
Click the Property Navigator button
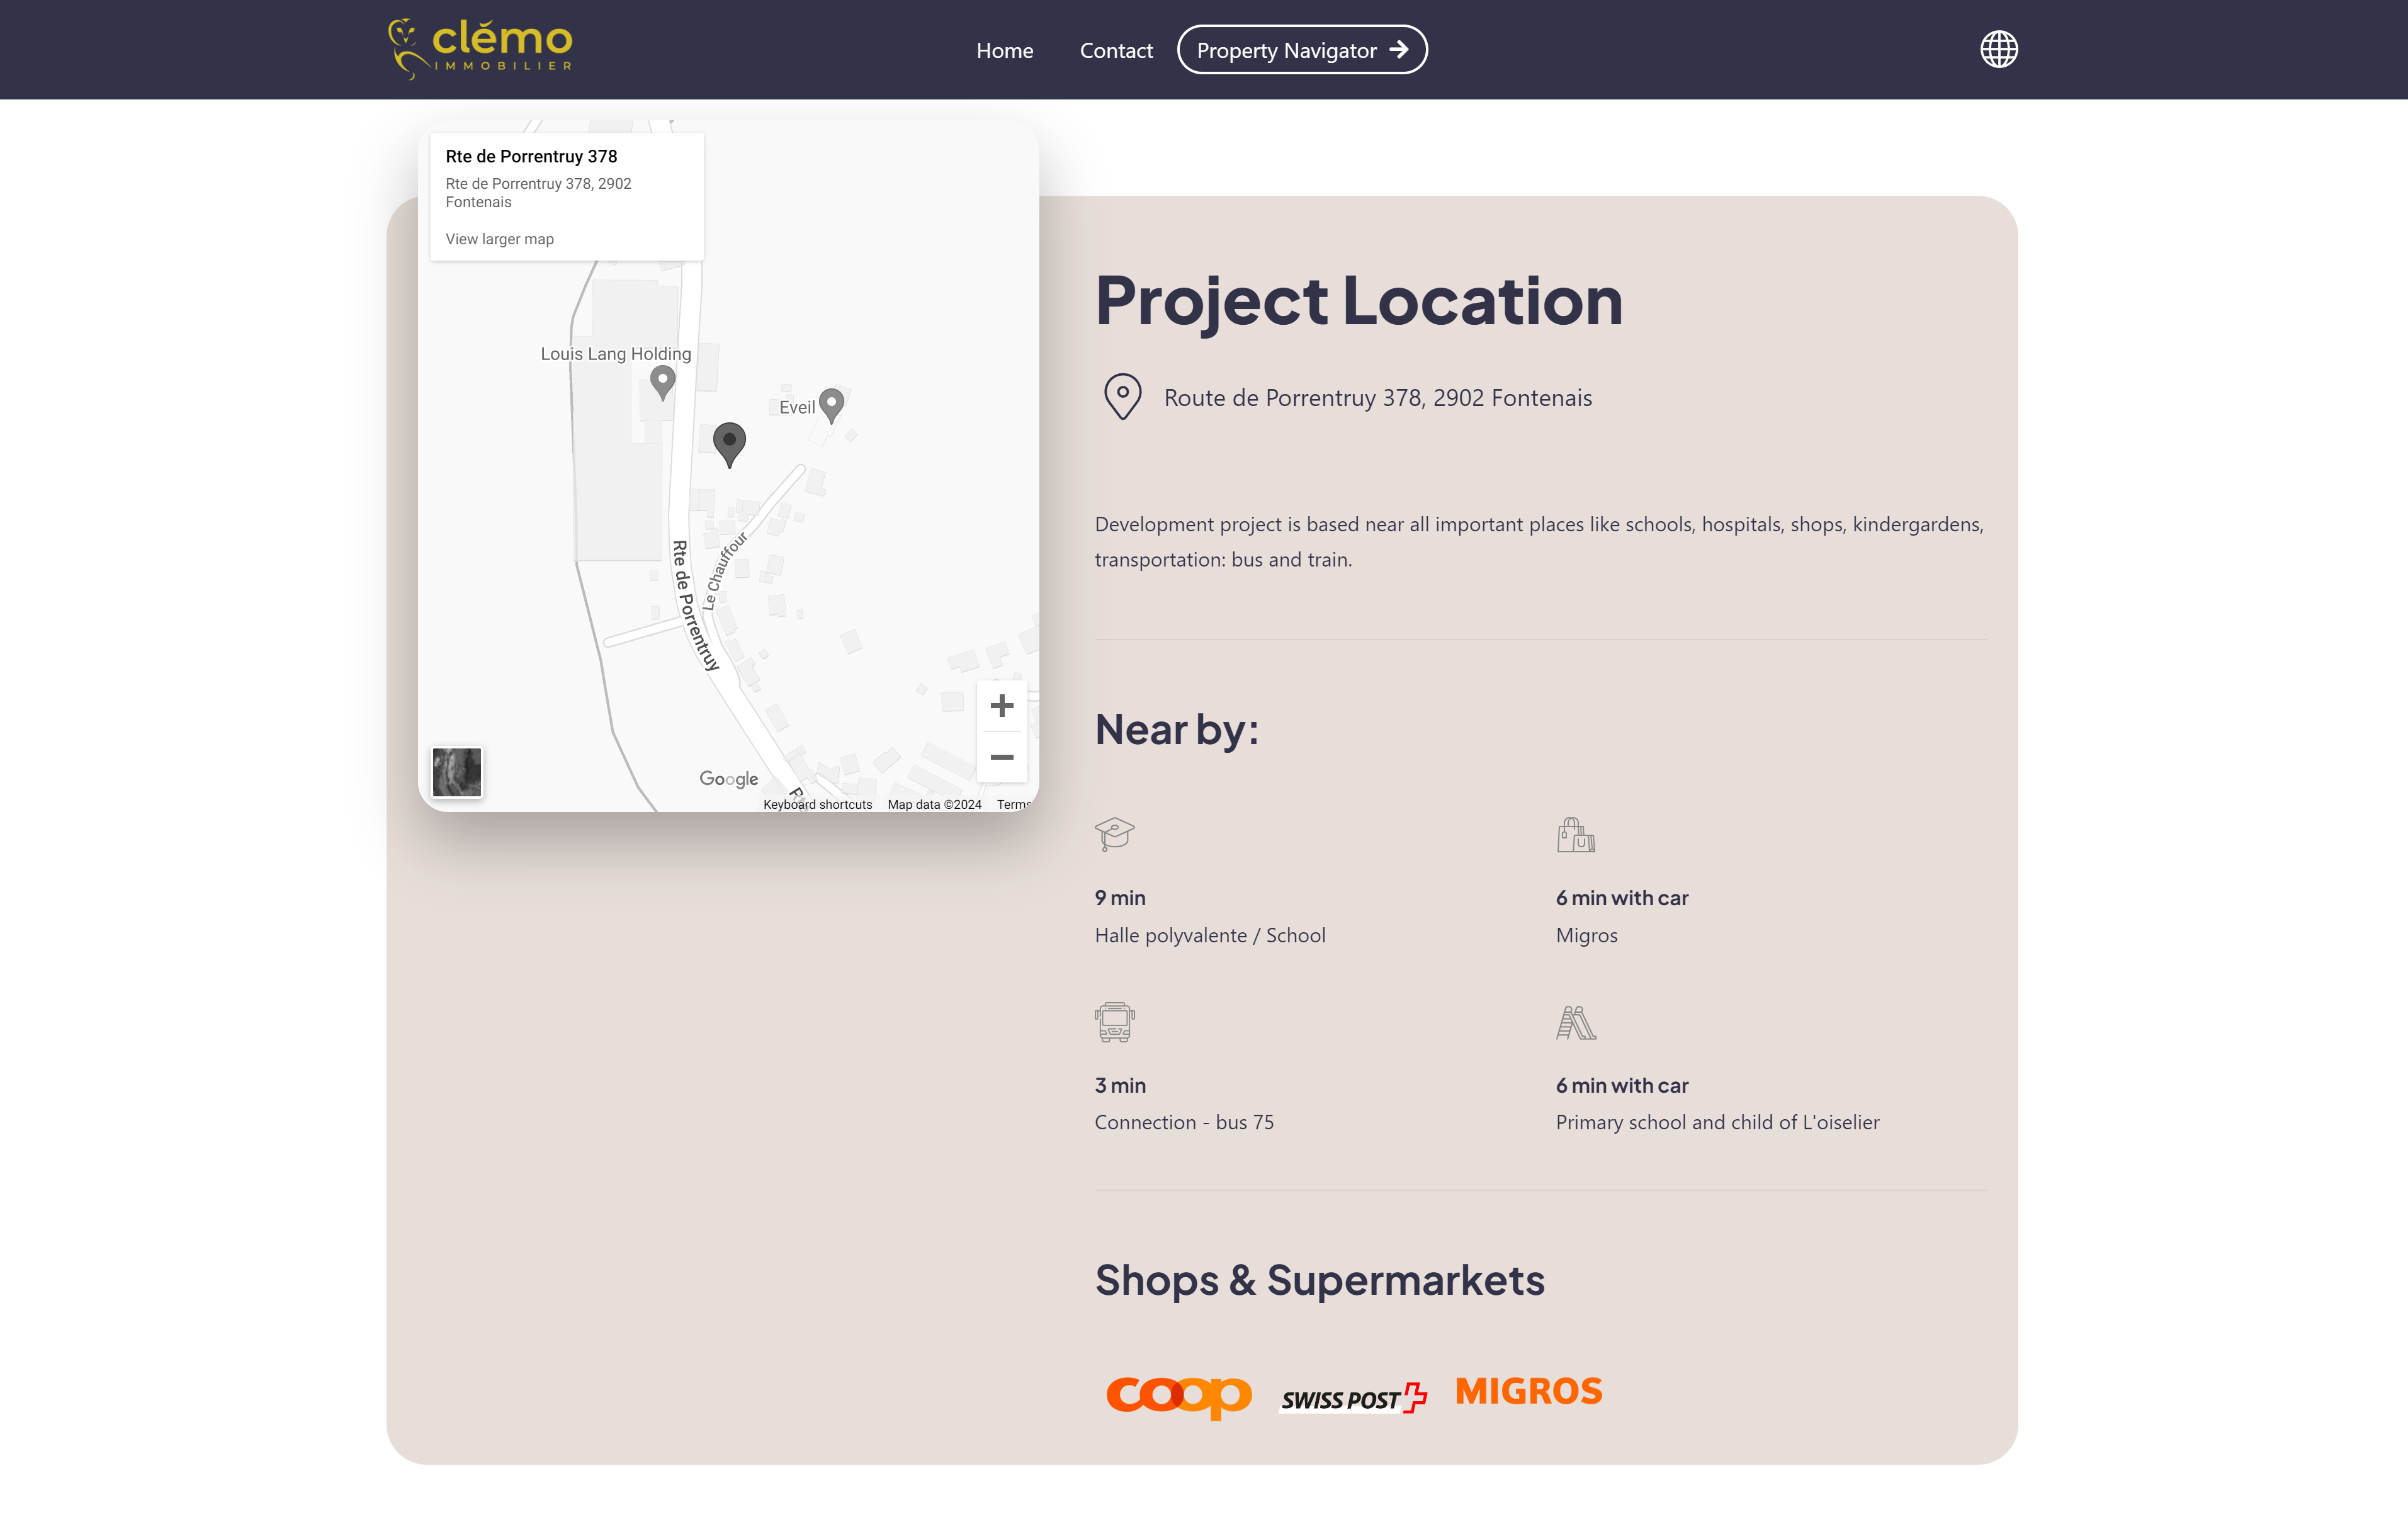tap(1301, 50)
